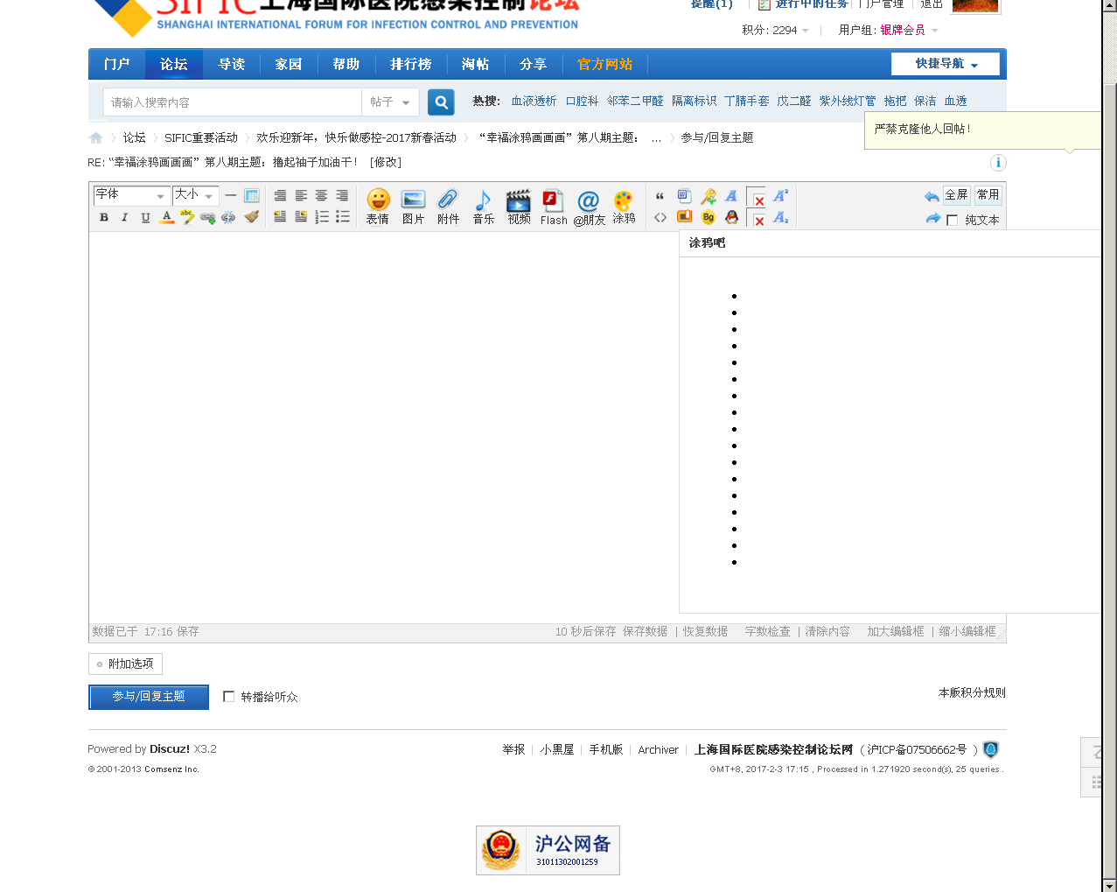The image size is (1117, 892).
Task: Toggle bold formatting in the editor
Action: pos(104,216)
